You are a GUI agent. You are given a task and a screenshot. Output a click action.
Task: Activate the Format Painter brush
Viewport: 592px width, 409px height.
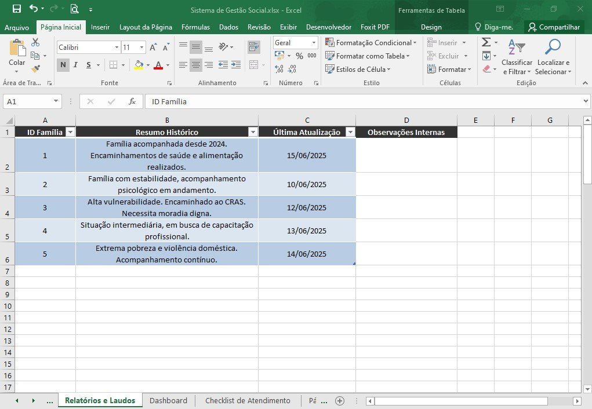pos(35,69)
